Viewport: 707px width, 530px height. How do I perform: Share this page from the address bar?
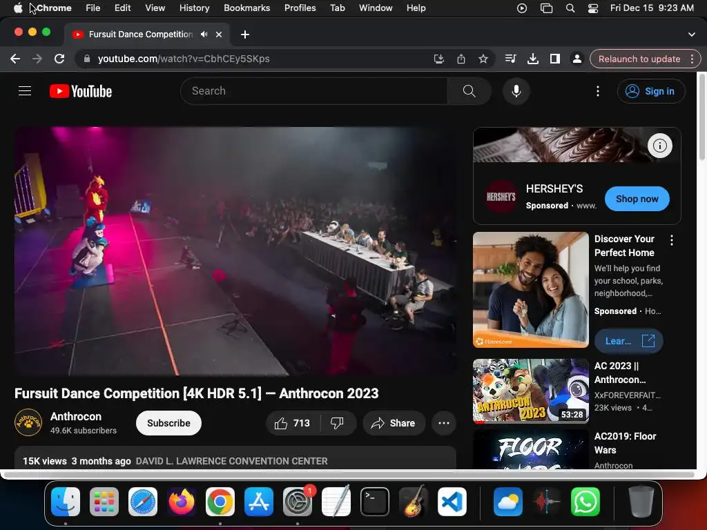click(461, 59)
